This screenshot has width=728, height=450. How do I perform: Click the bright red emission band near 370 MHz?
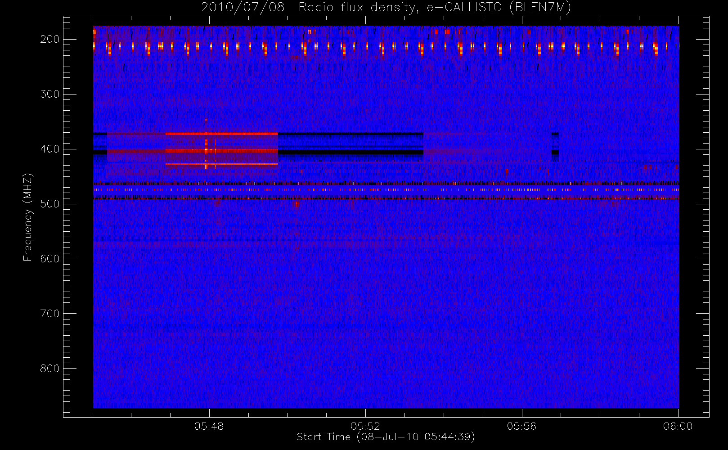pos(221,134)
